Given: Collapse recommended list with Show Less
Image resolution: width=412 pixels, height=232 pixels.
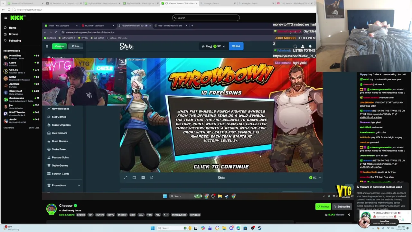Looking at the screenshot, I should (34, 128).
